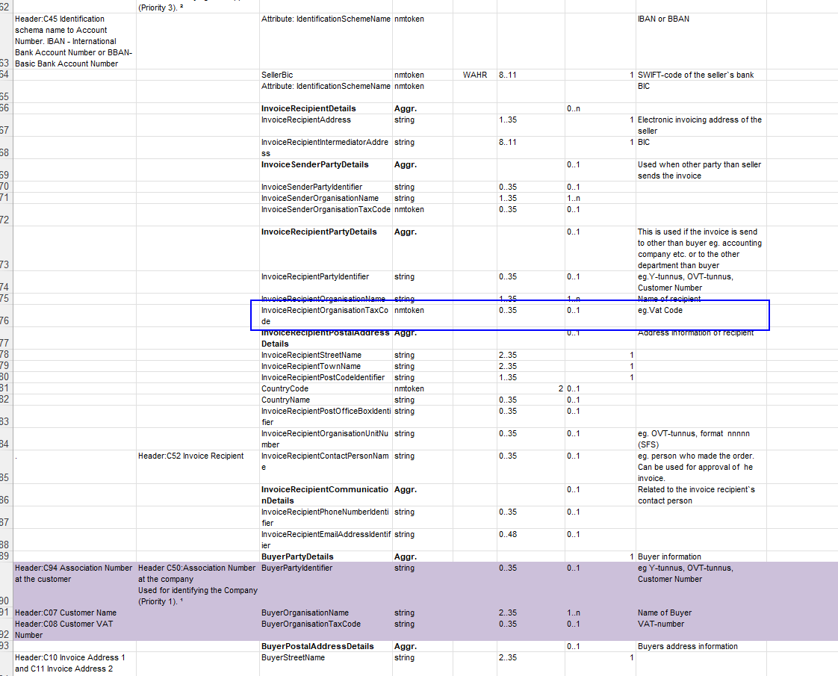Click the InvoiceRecipientEmailAddressIdentifier cell

pos(326,540)
